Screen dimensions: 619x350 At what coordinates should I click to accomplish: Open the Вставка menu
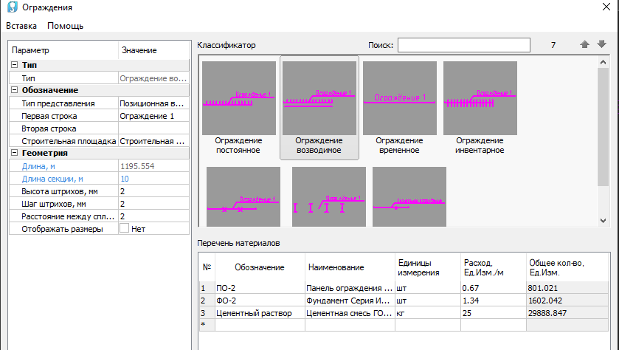tap(21, 26)
